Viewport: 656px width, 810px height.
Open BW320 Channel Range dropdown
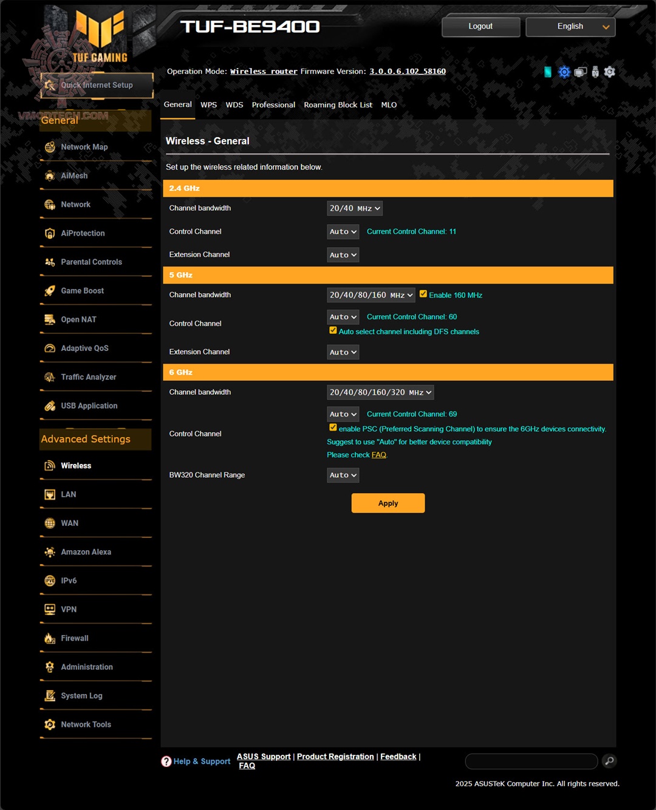tap(343, 475)
